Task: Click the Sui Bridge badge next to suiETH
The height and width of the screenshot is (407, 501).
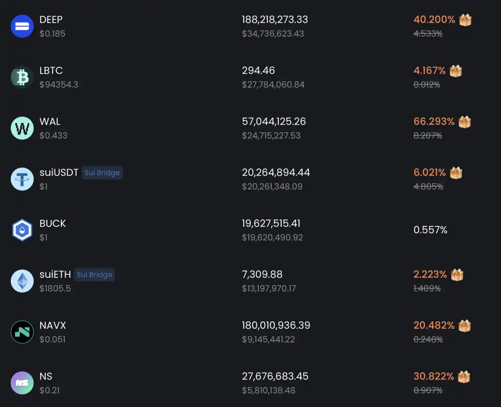Action: pos(94,275)
